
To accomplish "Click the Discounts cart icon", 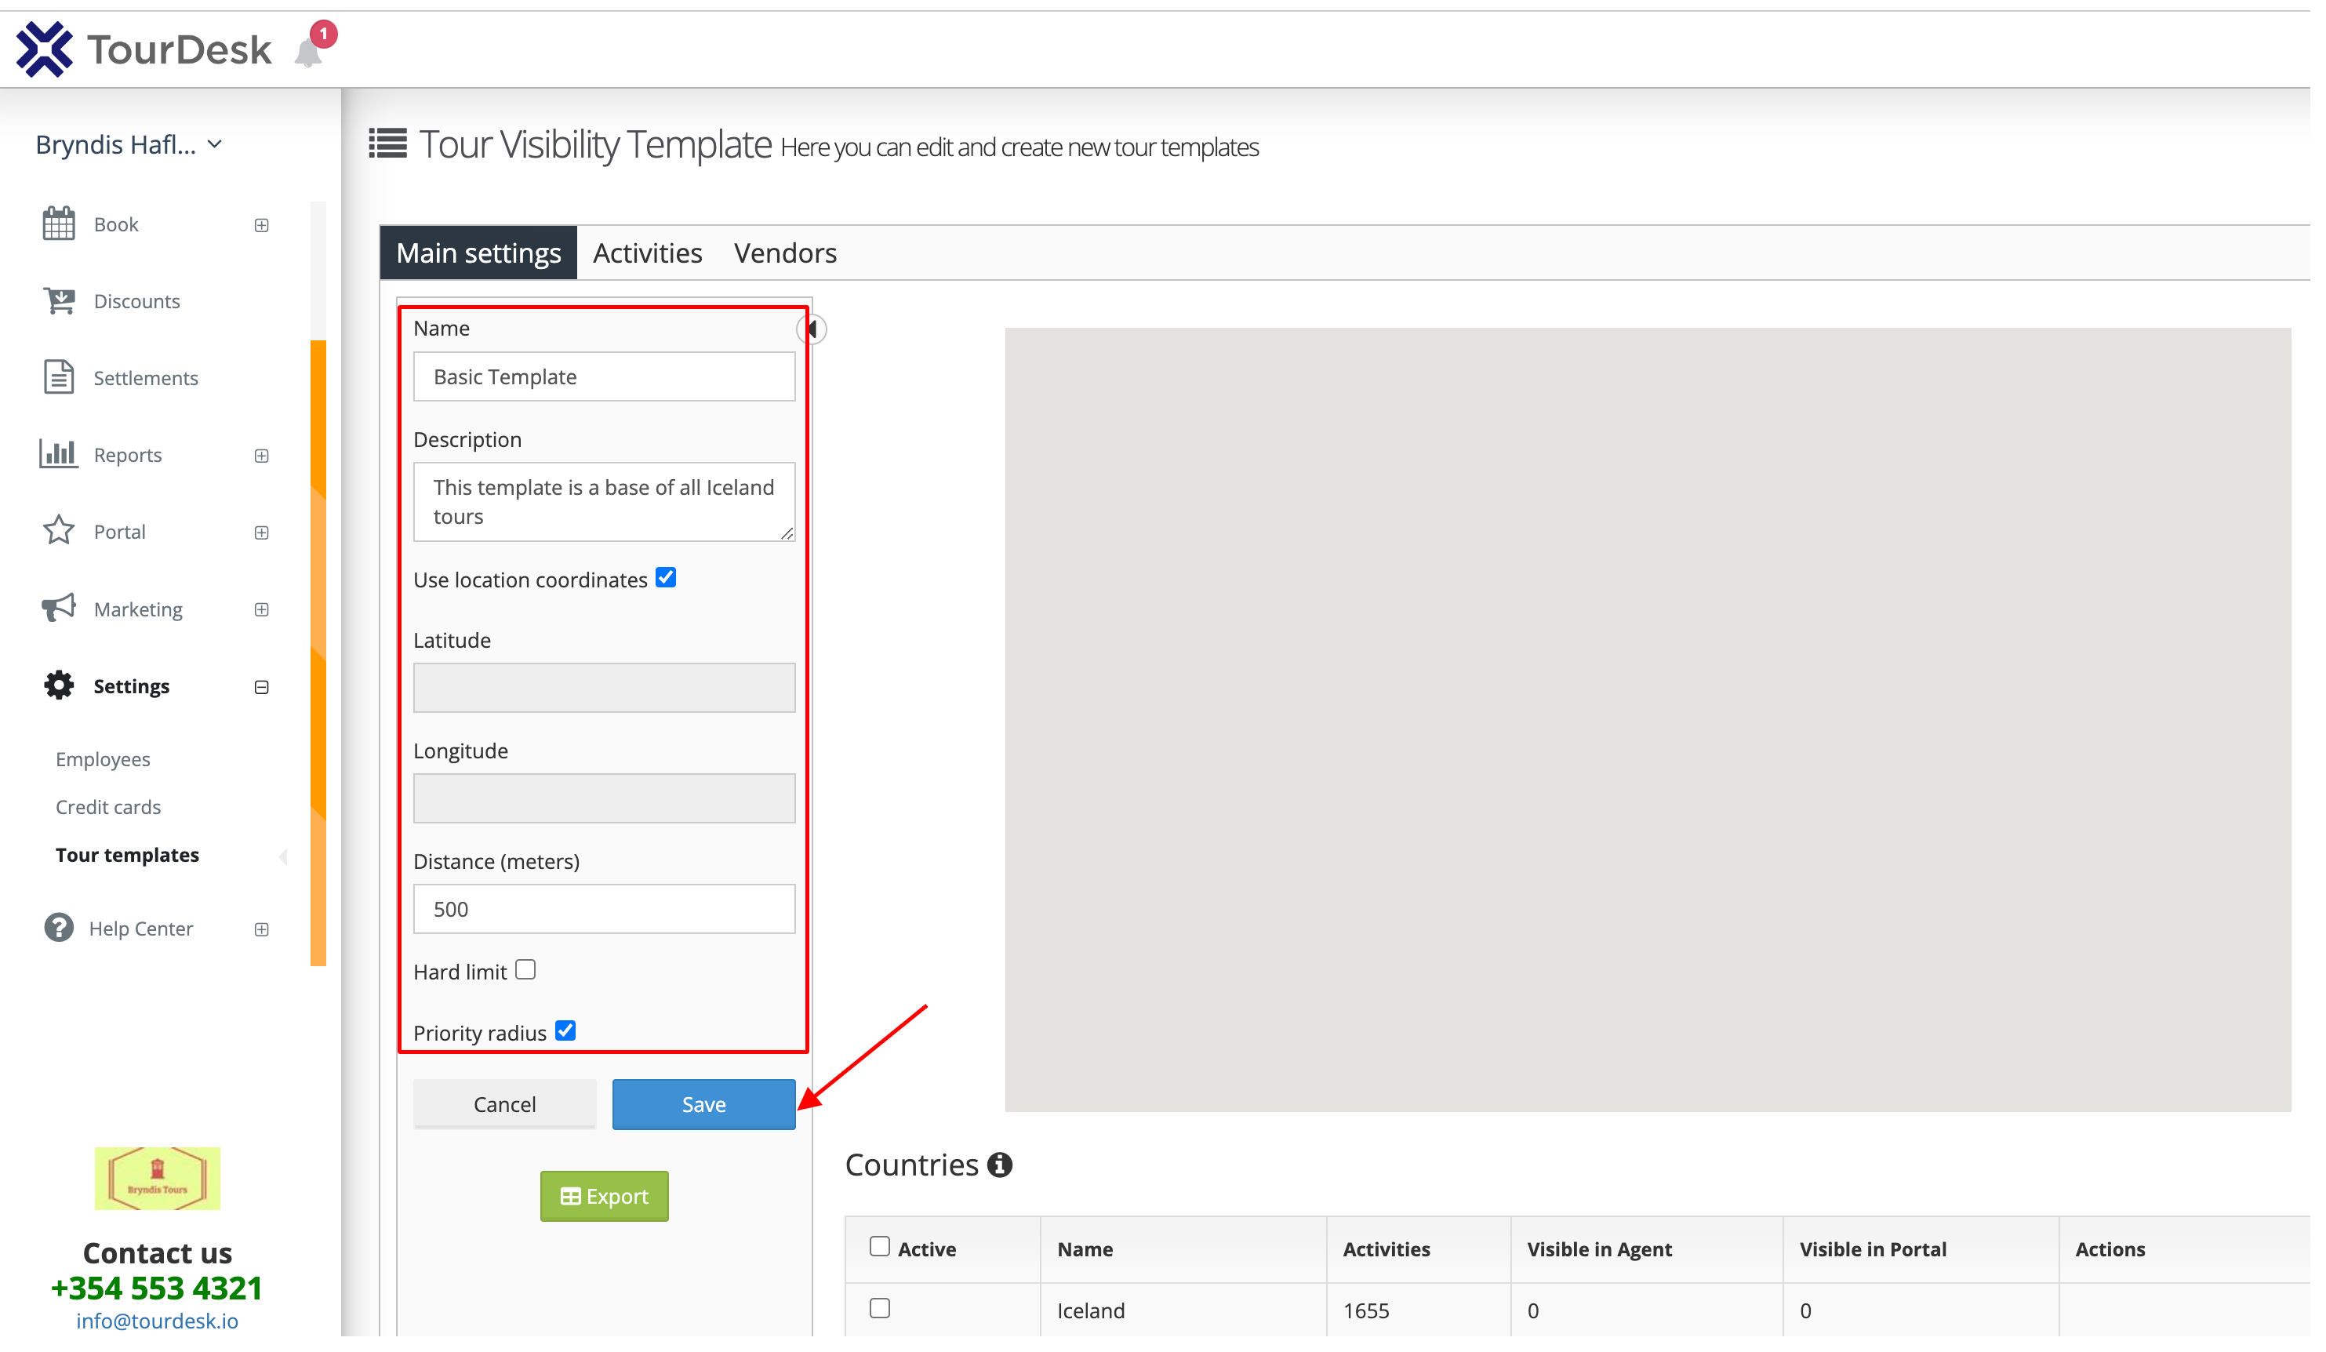I will click(x=59, y=302).
